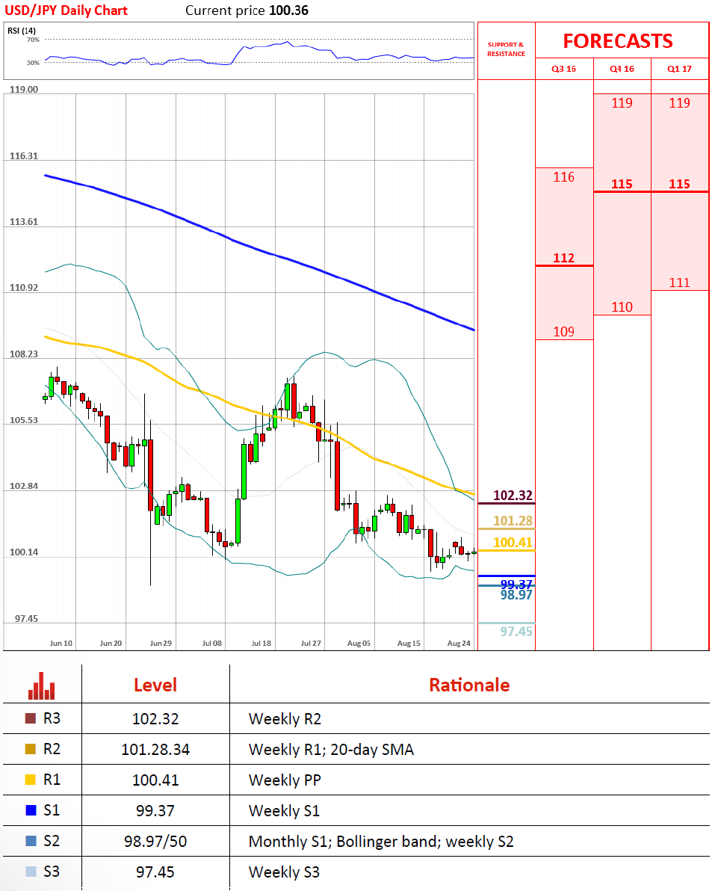This screenshot has width=718, height=891.
Task: Click the RSI 30% threshold label
Action: [x=33, y=63]
